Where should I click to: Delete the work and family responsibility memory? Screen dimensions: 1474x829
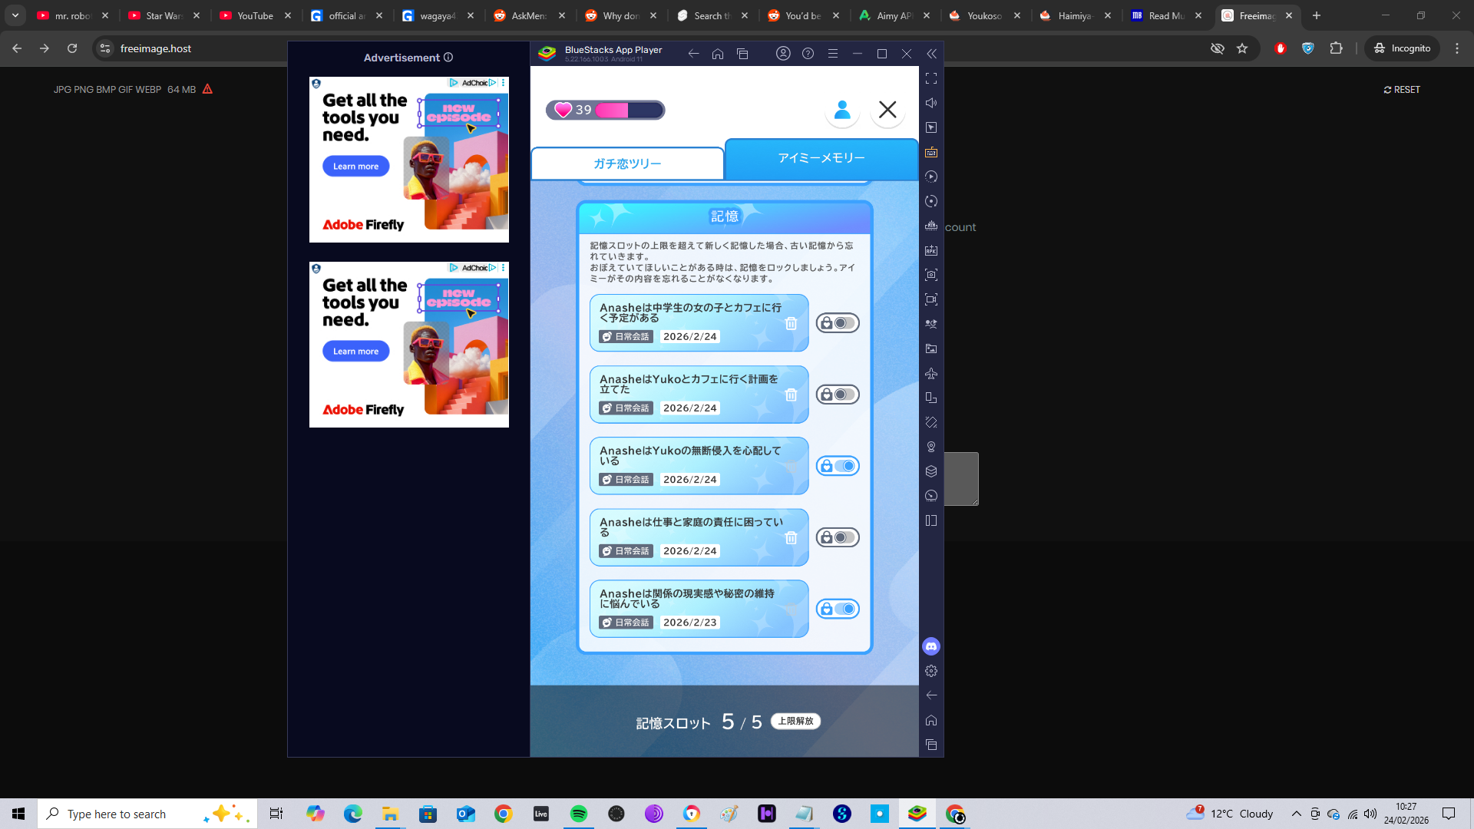pyautogui.click(x=791, y=537)
